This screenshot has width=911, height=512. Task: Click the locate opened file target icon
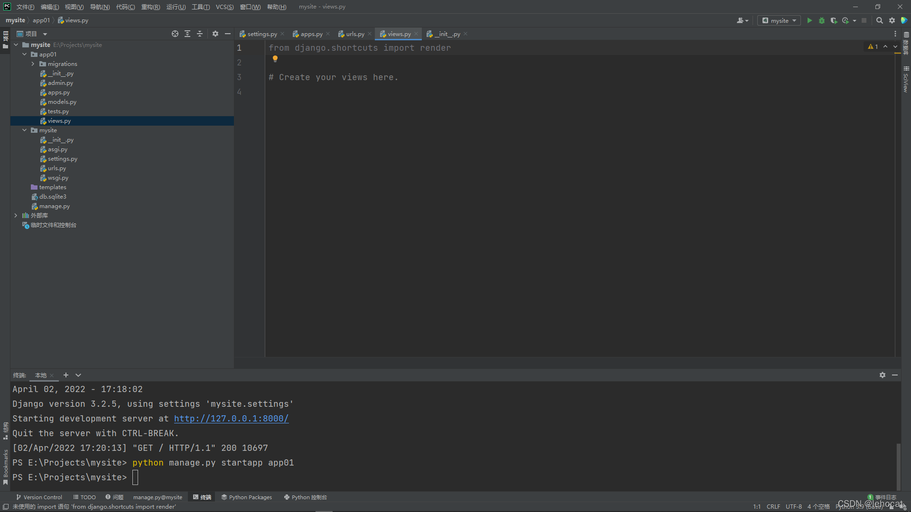pos(175,34)
